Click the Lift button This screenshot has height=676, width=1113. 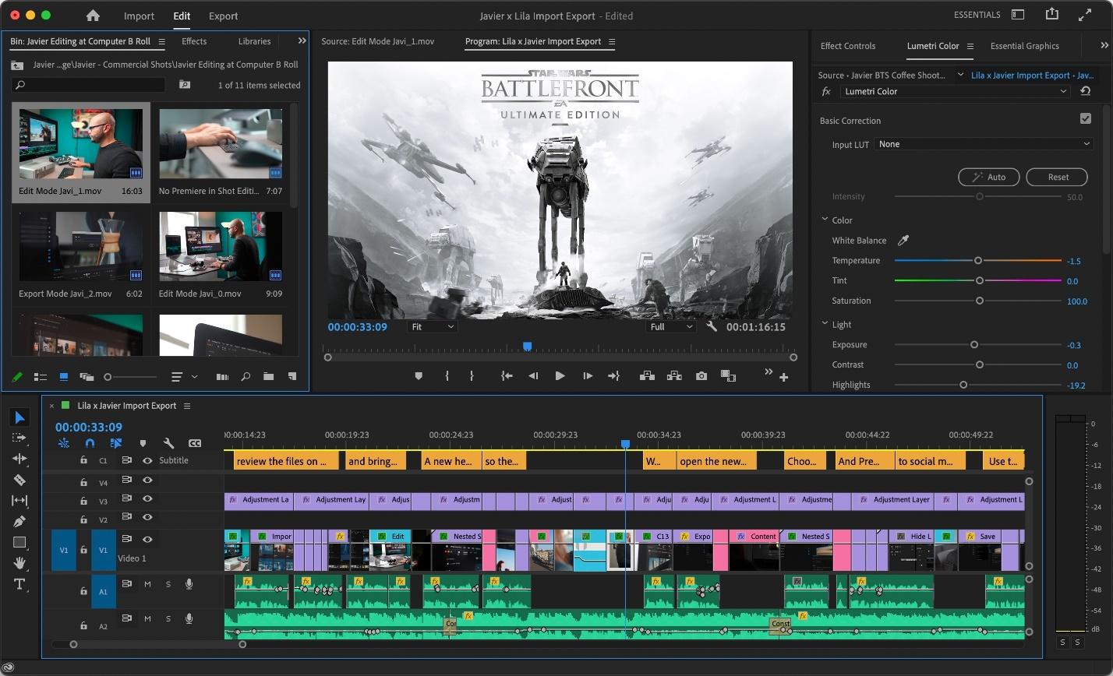[x=647, y=375]
